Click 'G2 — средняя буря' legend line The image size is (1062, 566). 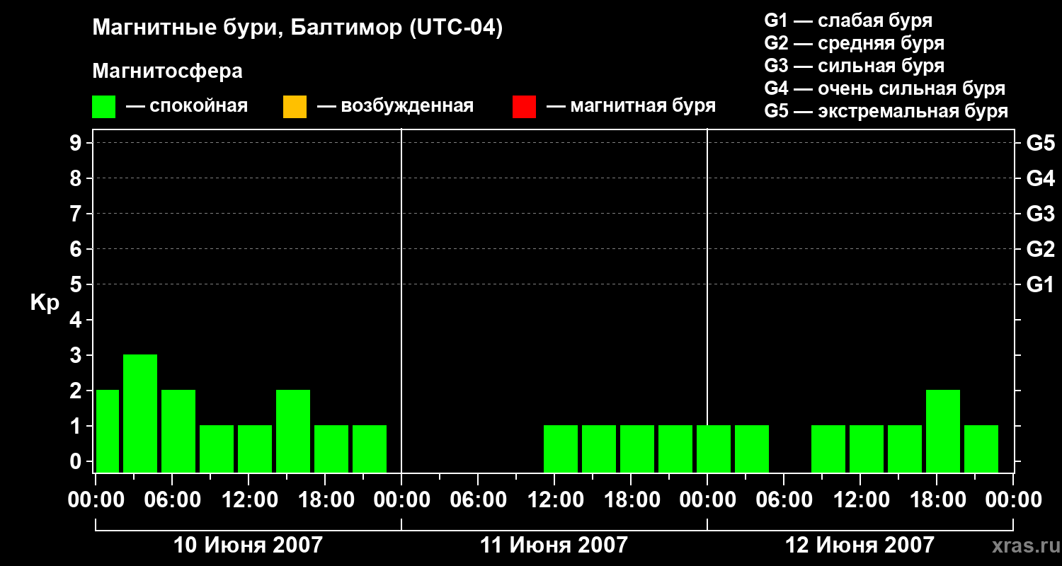(854, 43)
